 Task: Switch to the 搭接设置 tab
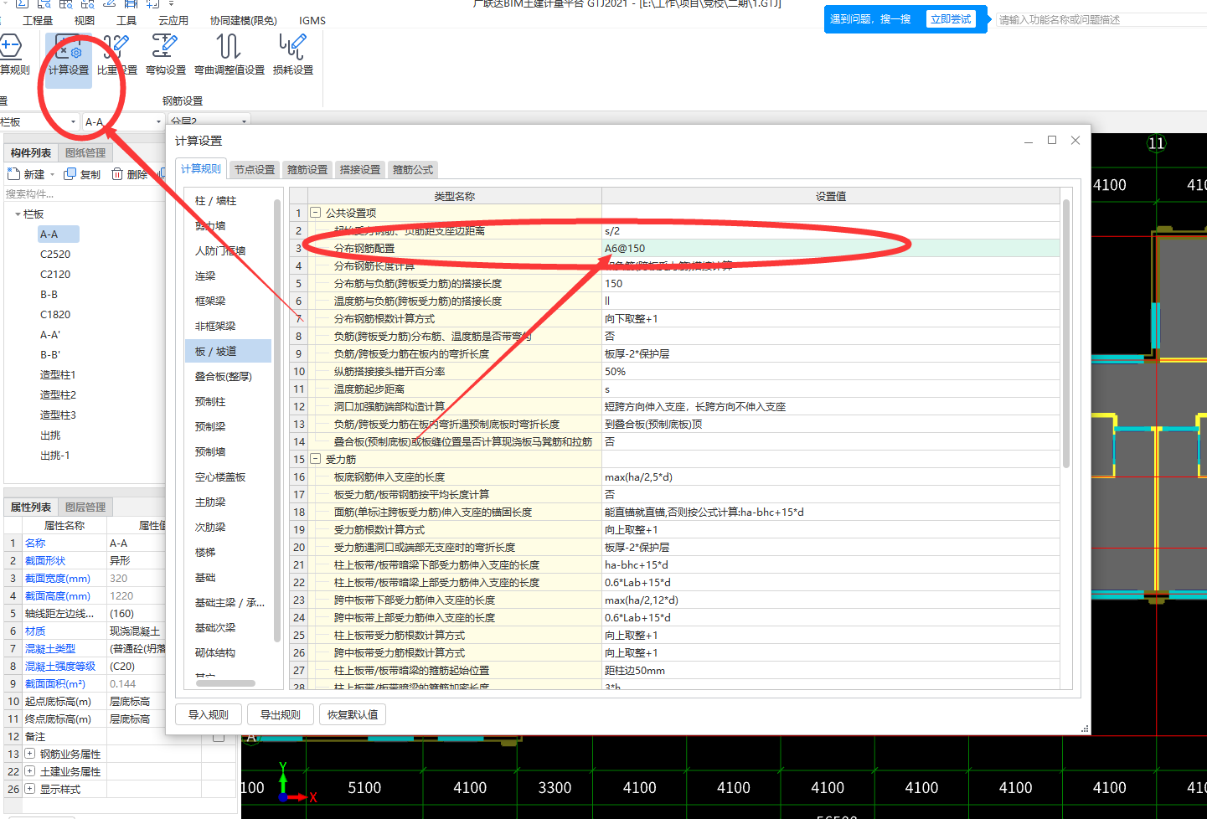point(360,169)
